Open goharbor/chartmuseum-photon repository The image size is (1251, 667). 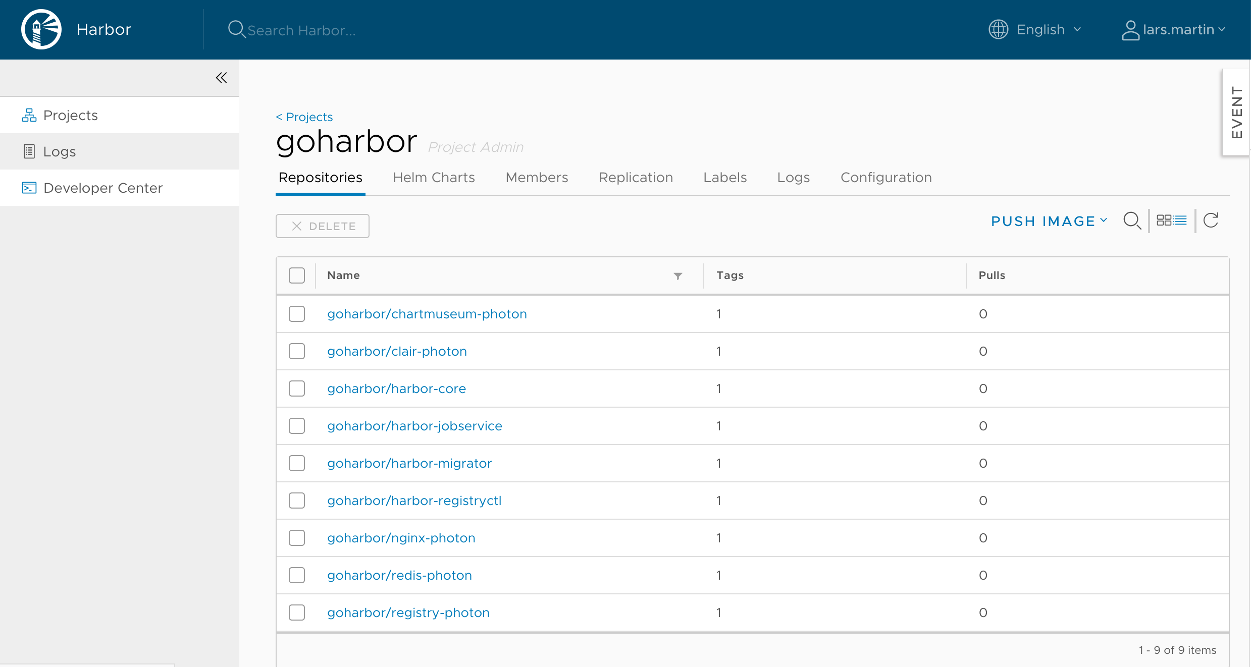point(427,314)
